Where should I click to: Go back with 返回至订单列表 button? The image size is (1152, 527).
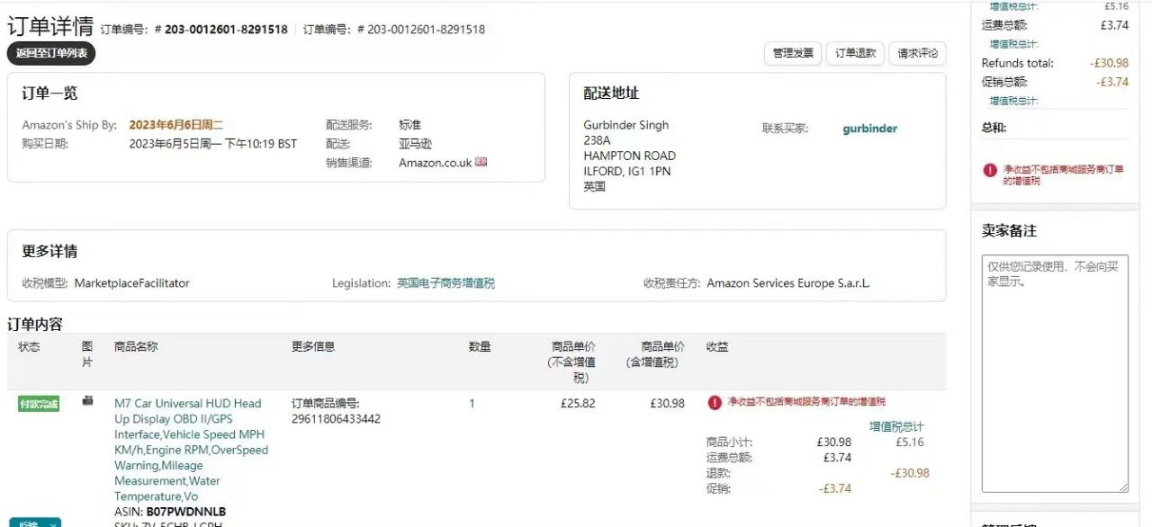(x=51, y=53)
